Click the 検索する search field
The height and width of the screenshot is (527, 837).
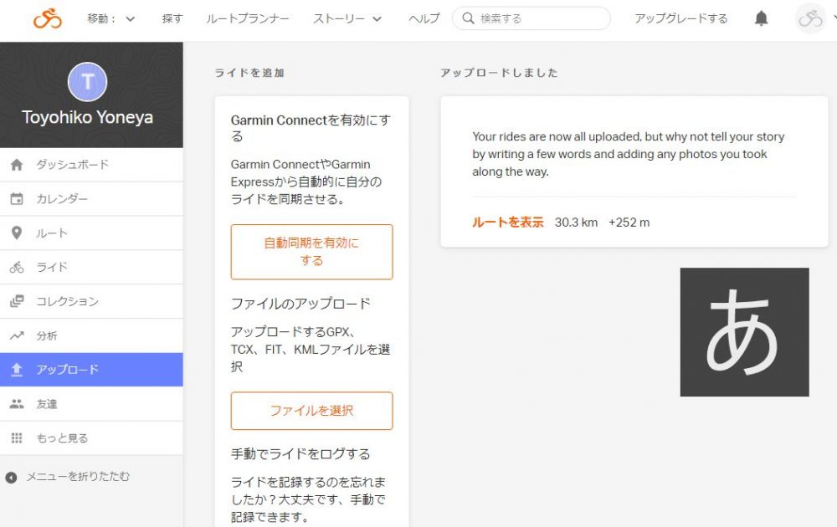(x=531, y=18)
